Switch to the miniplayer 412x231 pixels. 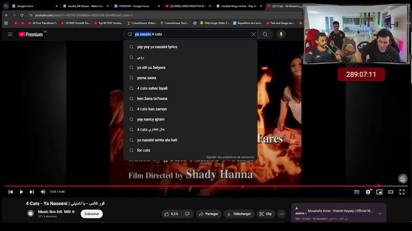(x=379, y=192)
